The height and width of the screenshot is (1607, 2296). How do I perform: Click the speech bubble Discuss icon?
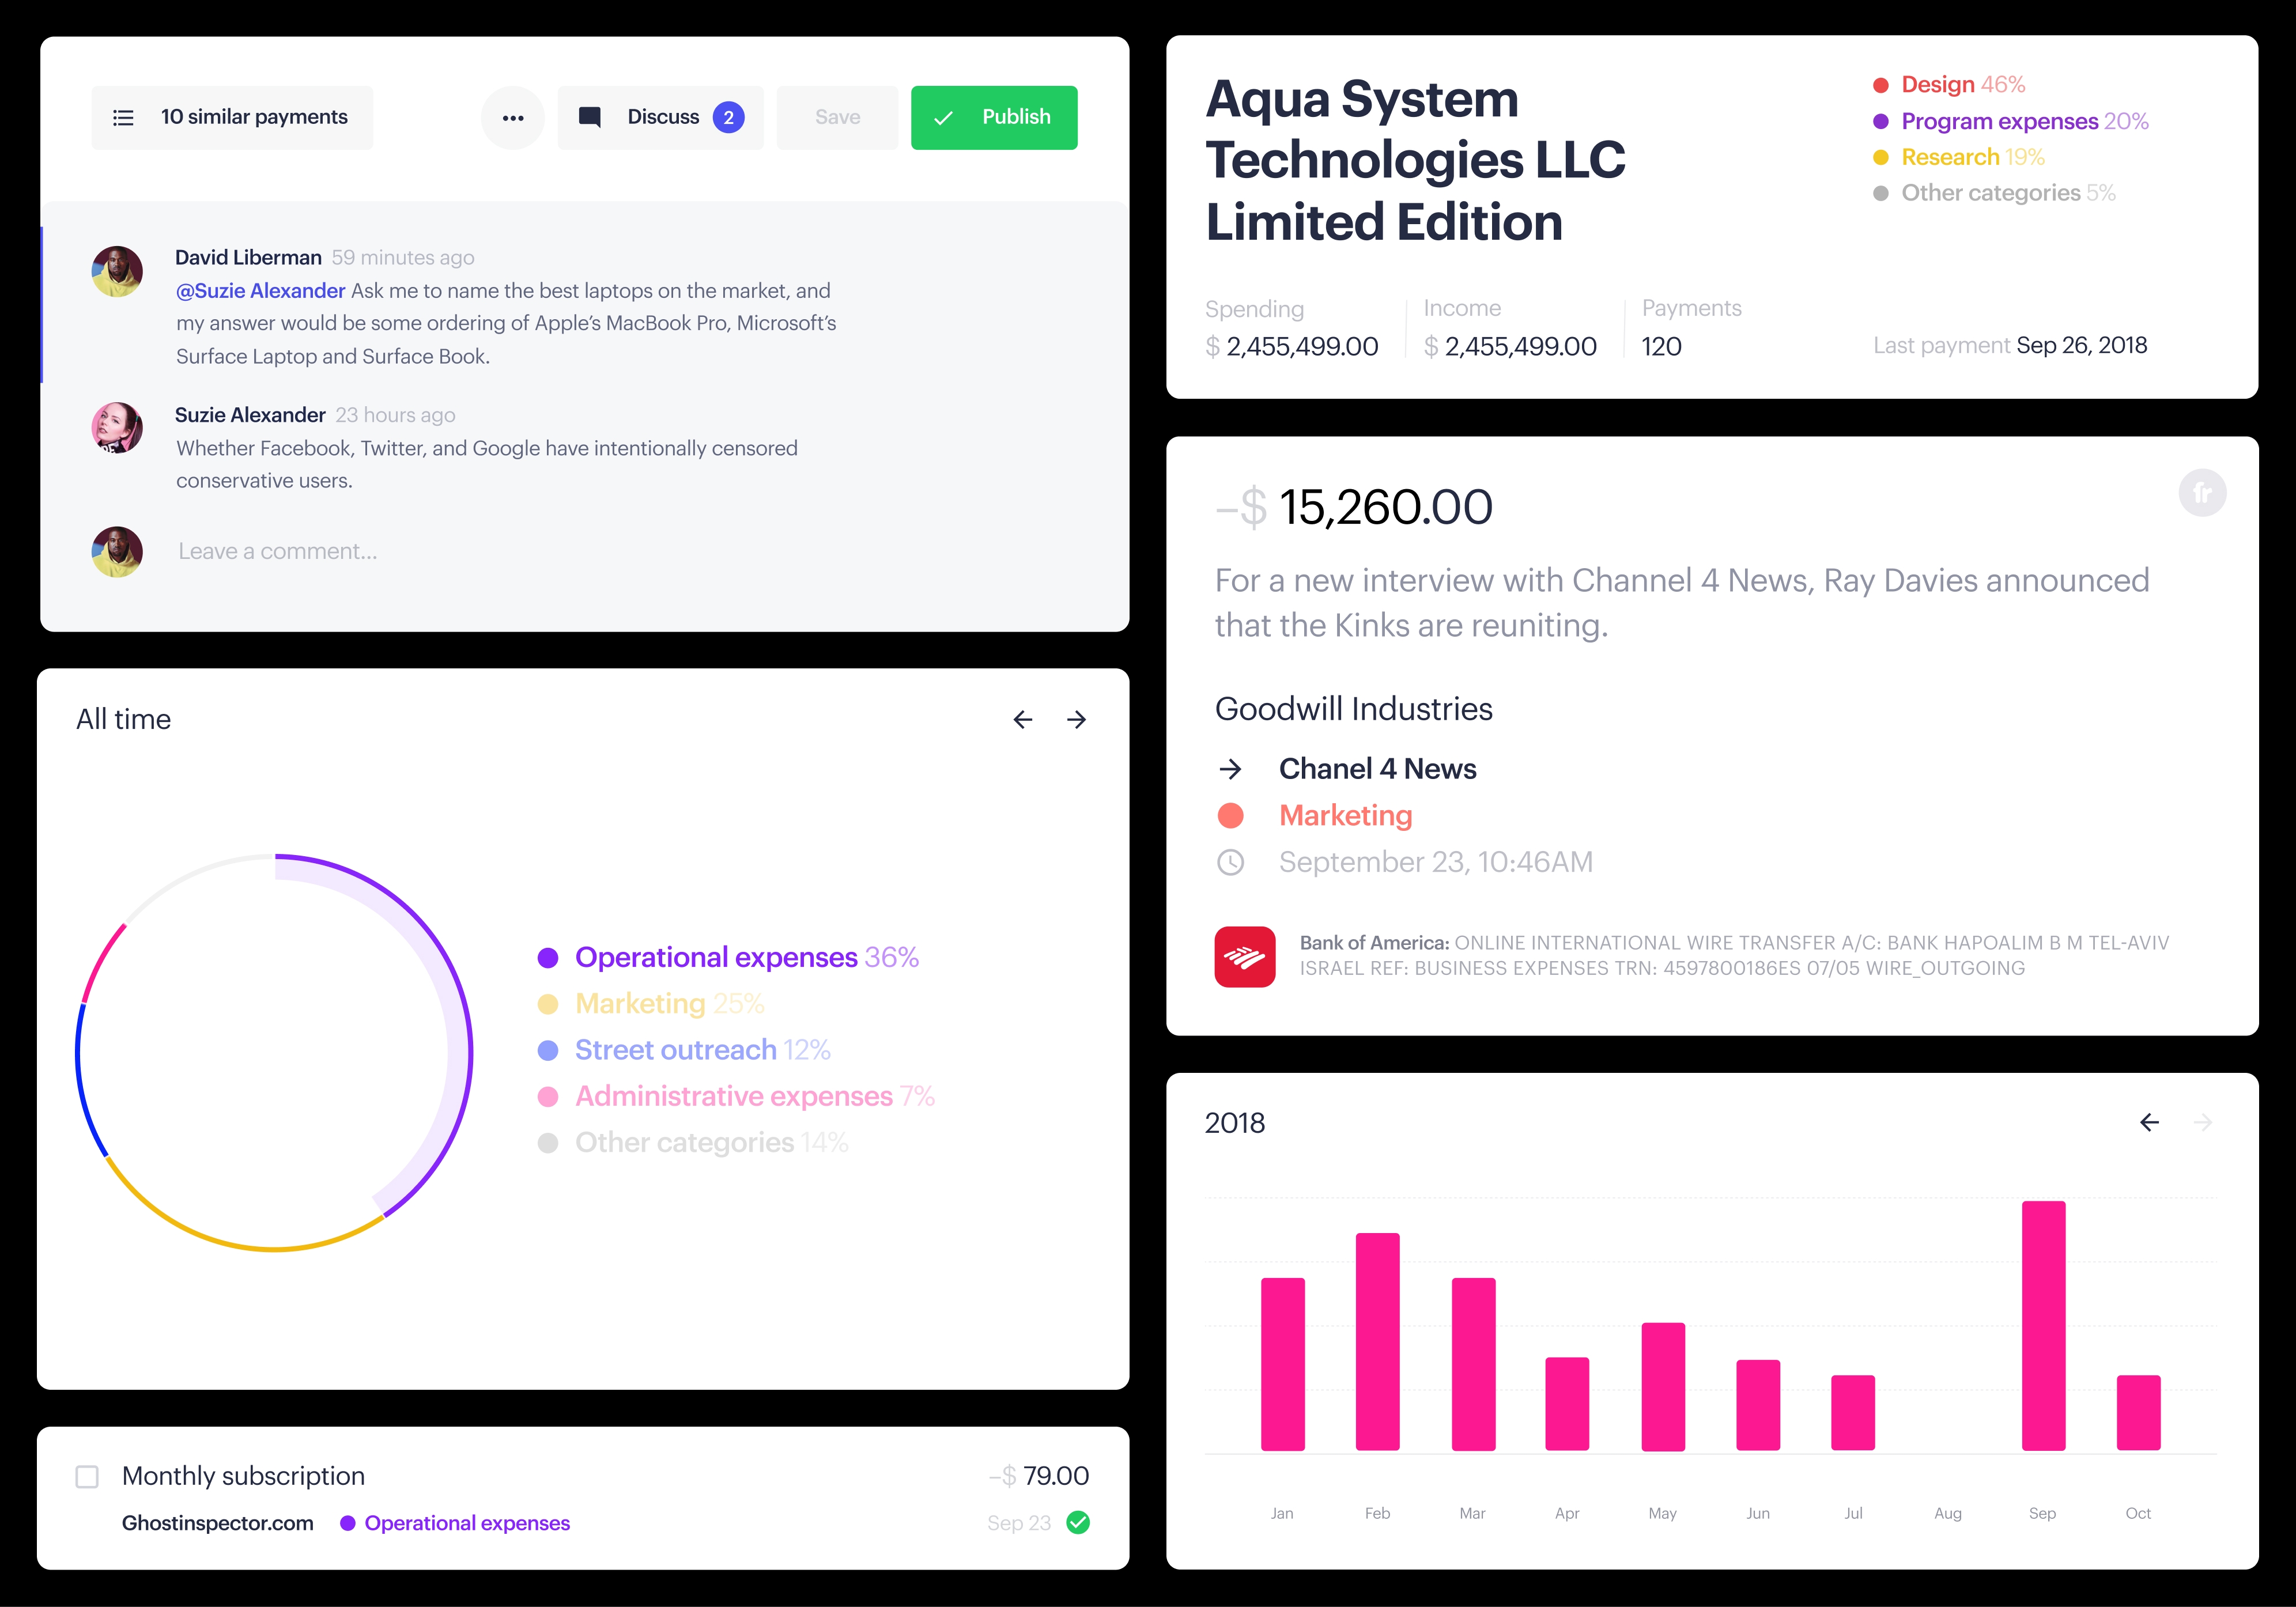[590, 117]
